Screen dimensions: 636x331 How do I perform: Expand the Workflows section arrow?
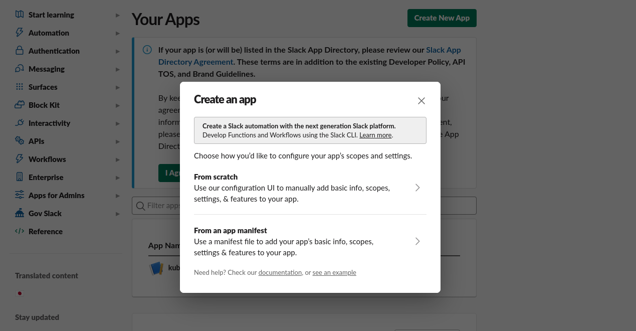tap(117, 159)
